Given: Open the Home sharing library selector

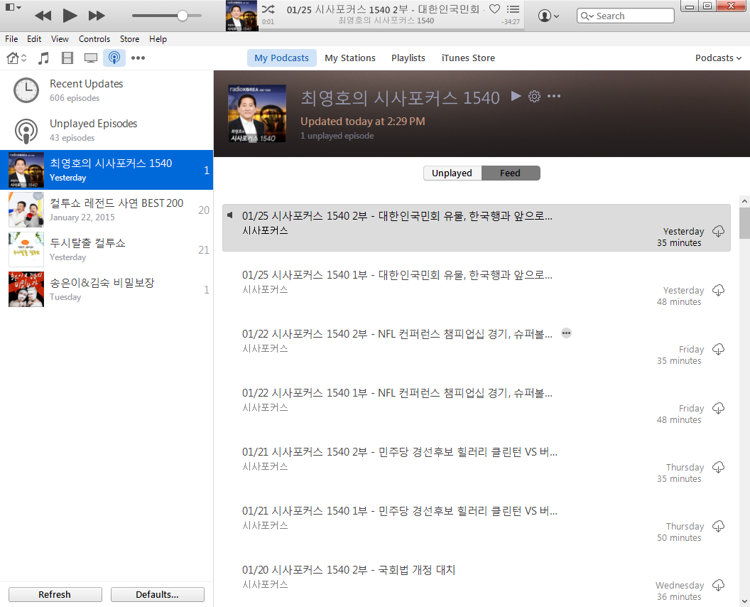Looking at the screenshot, I should [17, 58].
